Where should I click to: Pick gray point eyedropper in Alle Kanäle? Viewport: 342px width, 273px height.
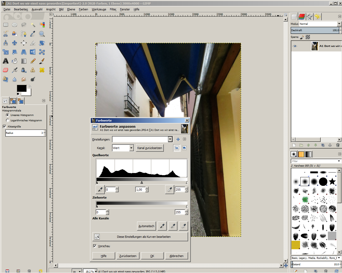pyautogui.click(x=173, y=226)
